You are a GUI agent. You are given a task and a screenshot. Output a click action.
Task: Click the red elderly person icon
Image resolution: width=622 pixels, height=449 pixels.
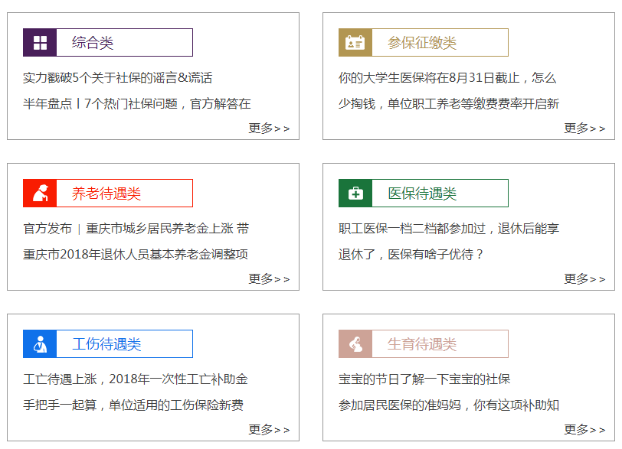pos(40,194)
